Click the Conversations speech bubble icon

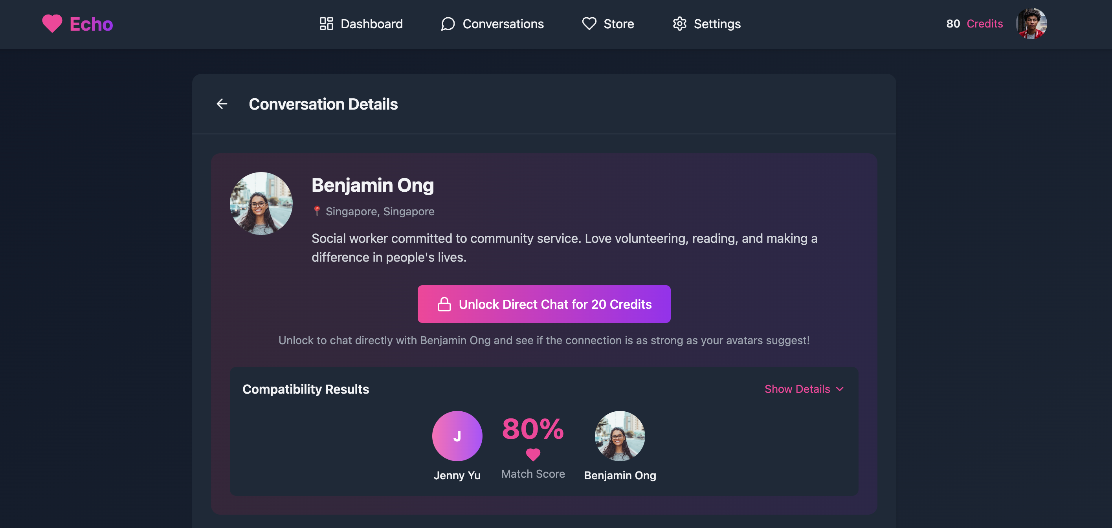(448, 24)
